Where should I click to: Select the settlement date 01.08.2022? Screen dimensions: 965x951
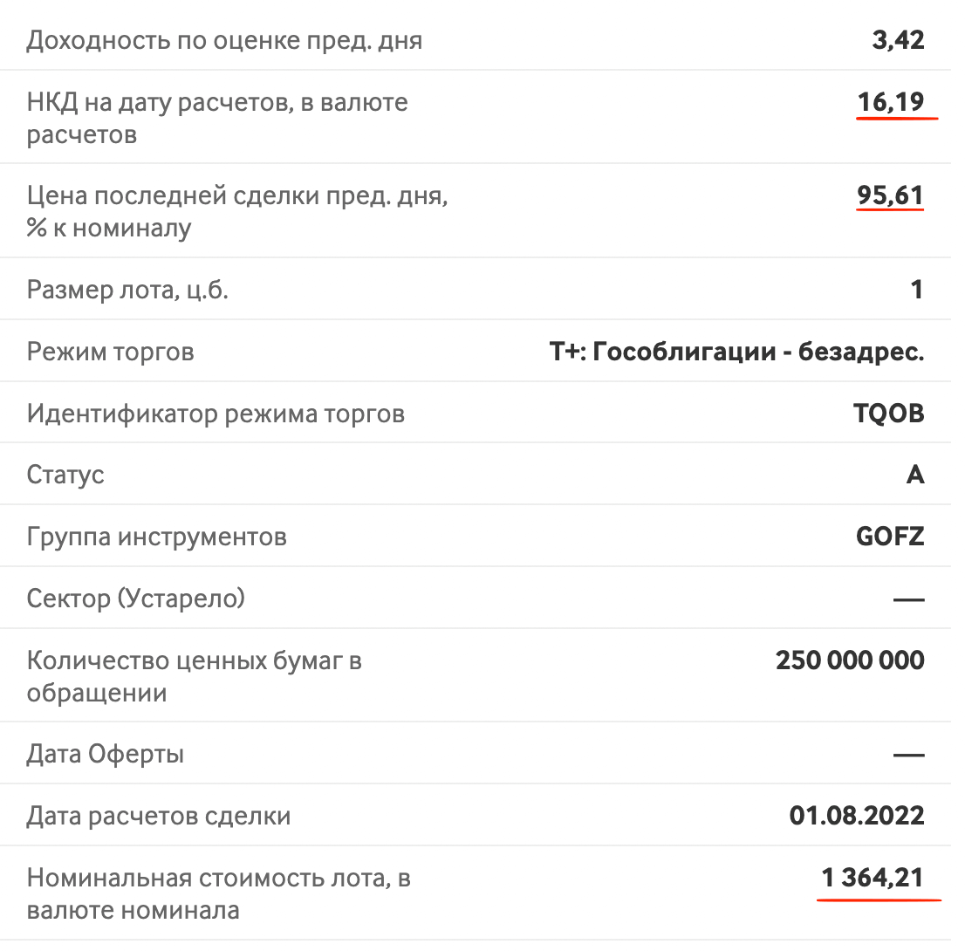(857, 816)
